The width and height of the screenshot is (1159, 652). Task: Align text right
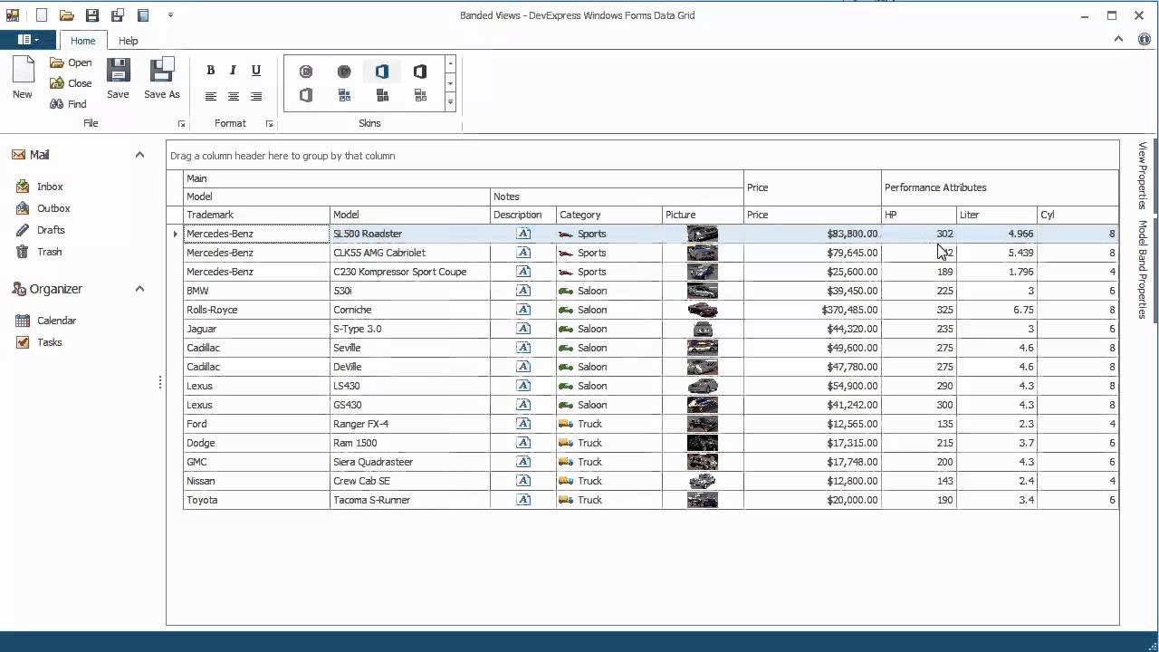click(256, 97)
